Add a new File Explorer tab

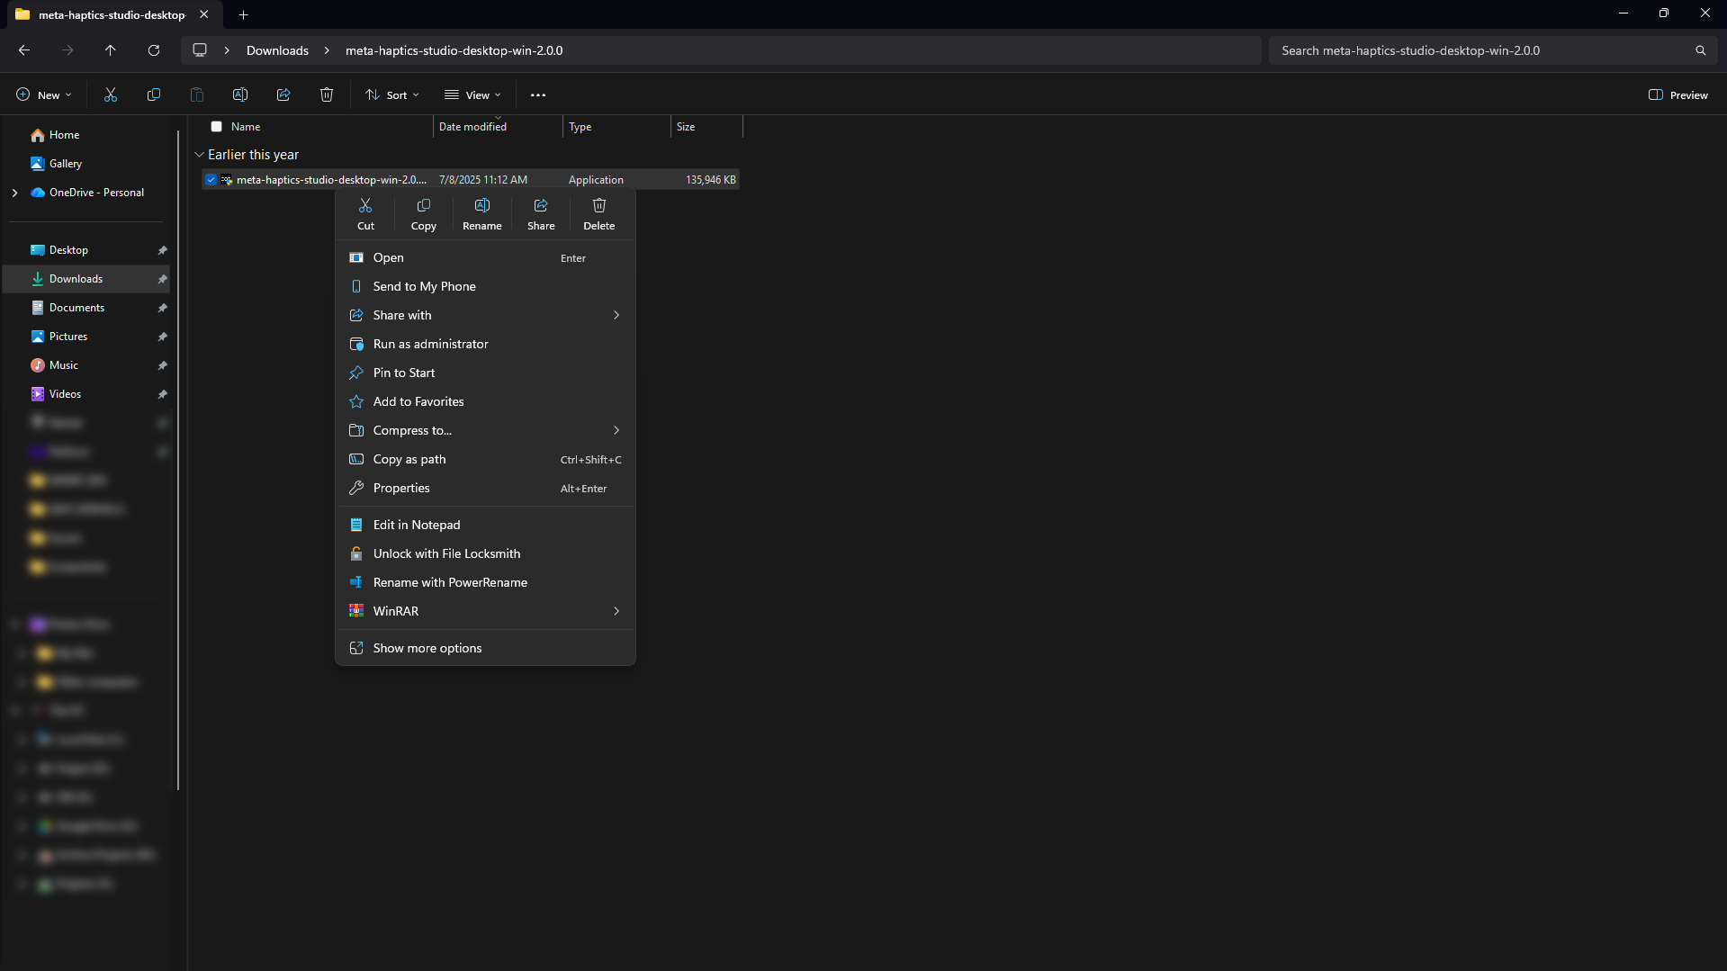point(244,14)
